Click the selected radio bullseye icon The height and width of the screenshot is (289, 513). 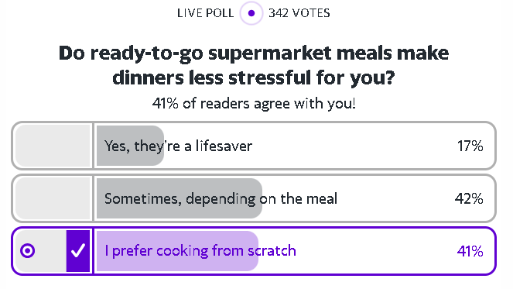pyautogui.click(x=28, y=251)
